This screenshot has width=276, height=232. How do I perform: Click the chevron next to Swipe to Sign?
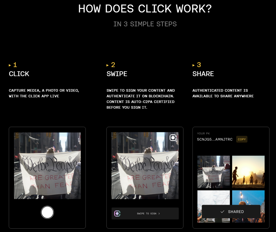tap(159, 214)
